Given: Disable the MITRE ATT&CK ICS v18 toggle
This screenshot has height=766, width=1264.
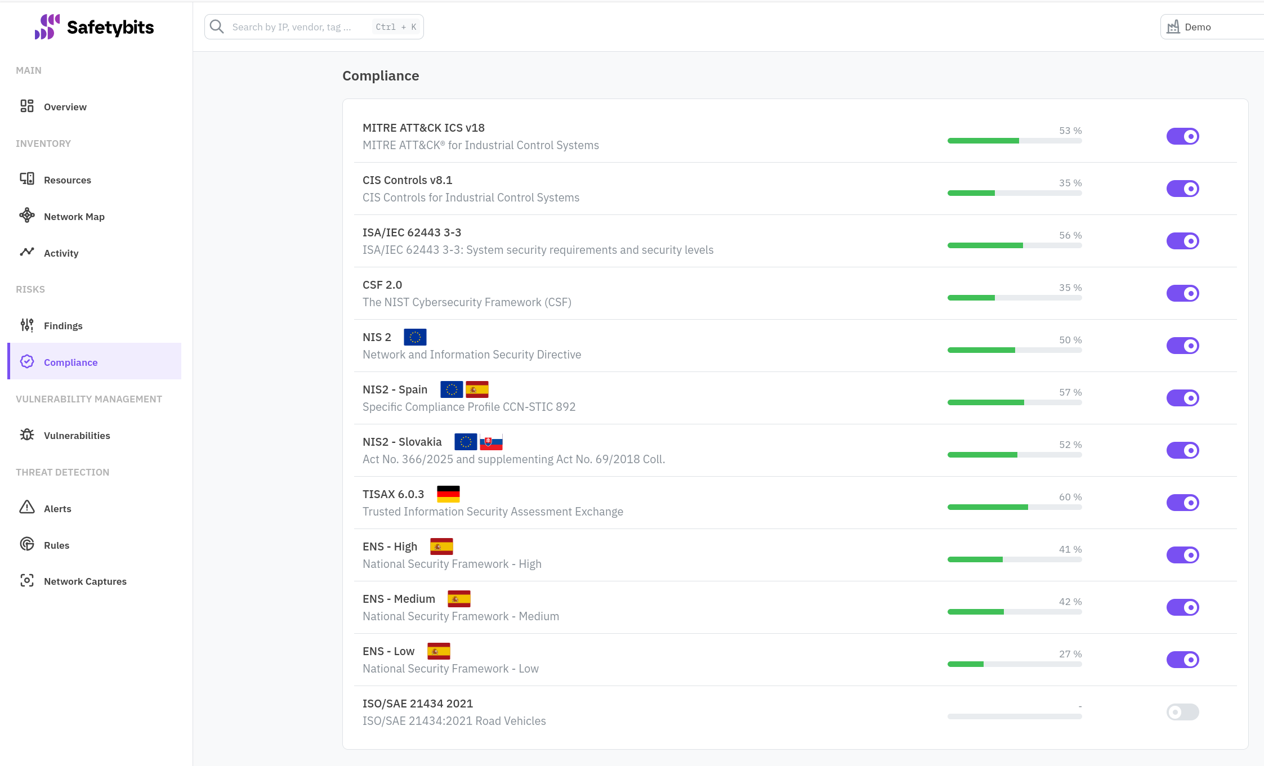Looking at the screenshot, I should tap(1182, 136).
